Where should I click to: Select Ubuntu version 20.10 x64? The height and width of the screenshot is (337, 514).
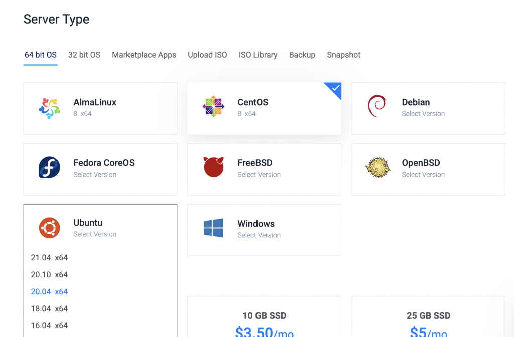pyautogui.click(x=49, y=275)
